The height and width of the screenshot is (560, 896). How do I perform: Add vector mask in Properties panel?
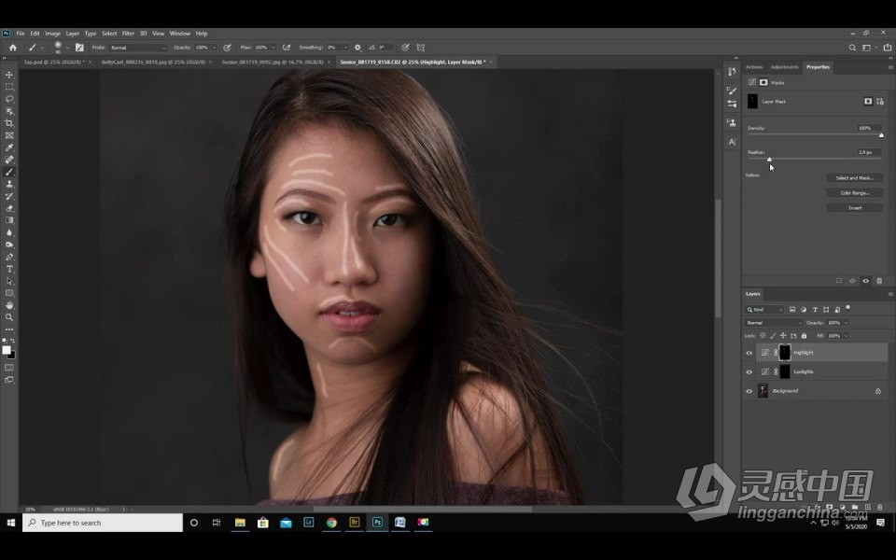tap(880, 101)
